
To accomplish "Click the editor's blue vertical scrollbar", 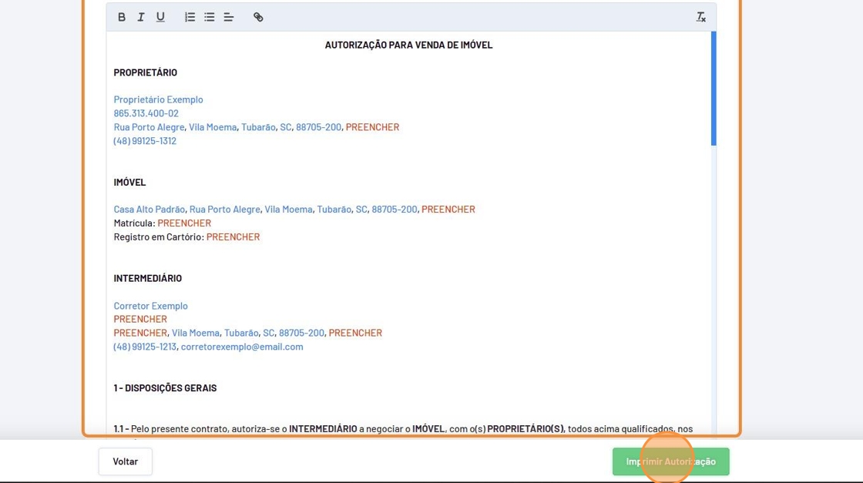I will point(714,89).
